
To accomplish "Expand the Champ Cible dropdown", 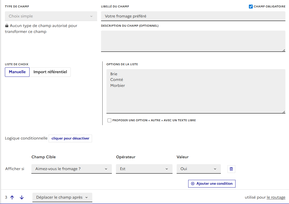I will [x=71, y=169].
